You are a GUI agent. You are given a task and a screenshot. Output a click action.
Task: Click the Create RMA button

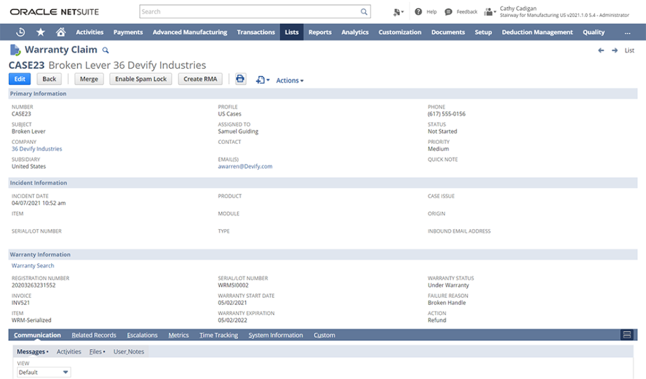[200, 79]
